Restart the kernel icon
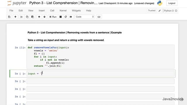This screenshot has width=187, height=105. [66, 17]
